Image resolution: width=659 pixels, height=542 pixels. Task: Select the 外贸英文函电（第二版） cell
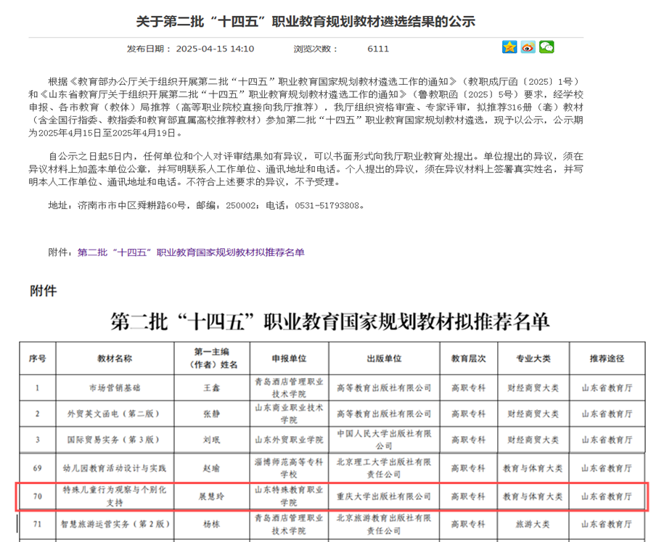tap(115, 414)
